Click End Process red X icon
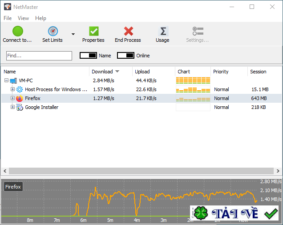The width and height of the screenshot is (283, 225). tap(129, 31)
